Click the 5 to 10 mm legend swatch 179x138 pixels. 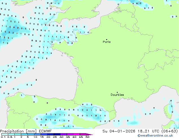pyautogui.click(x=31, y=134)
